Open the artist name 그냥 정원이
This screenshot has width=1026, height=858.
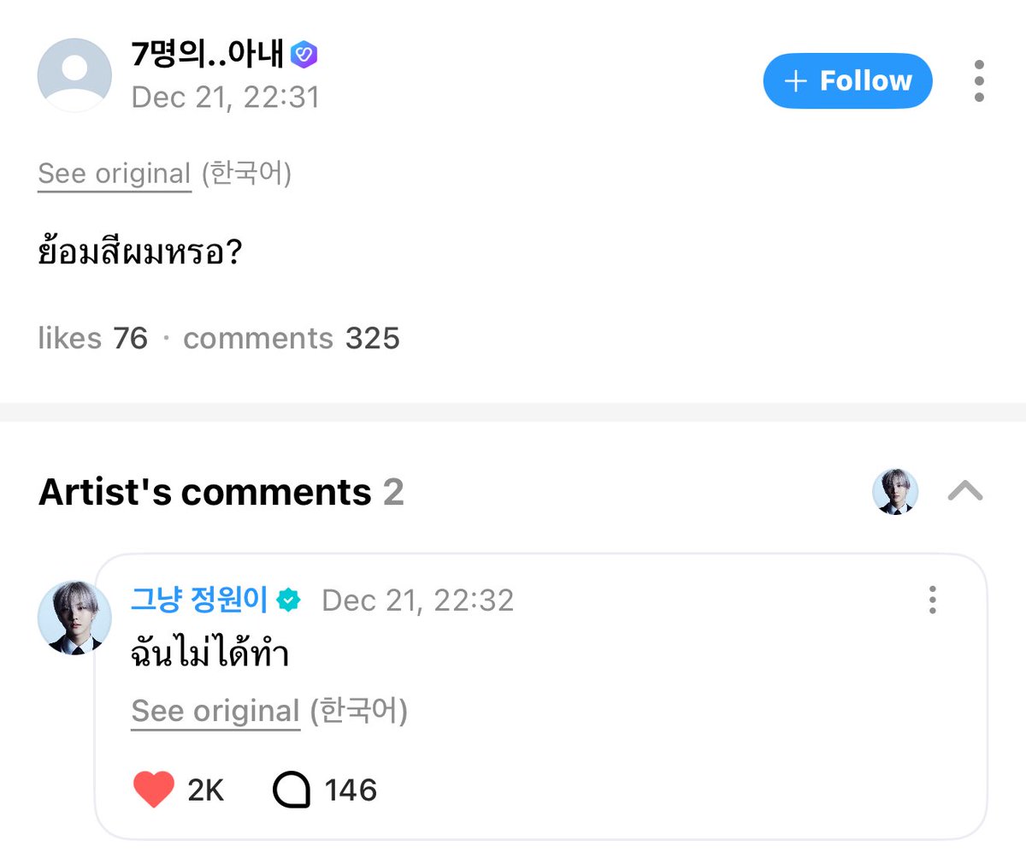tap(198, 601)
